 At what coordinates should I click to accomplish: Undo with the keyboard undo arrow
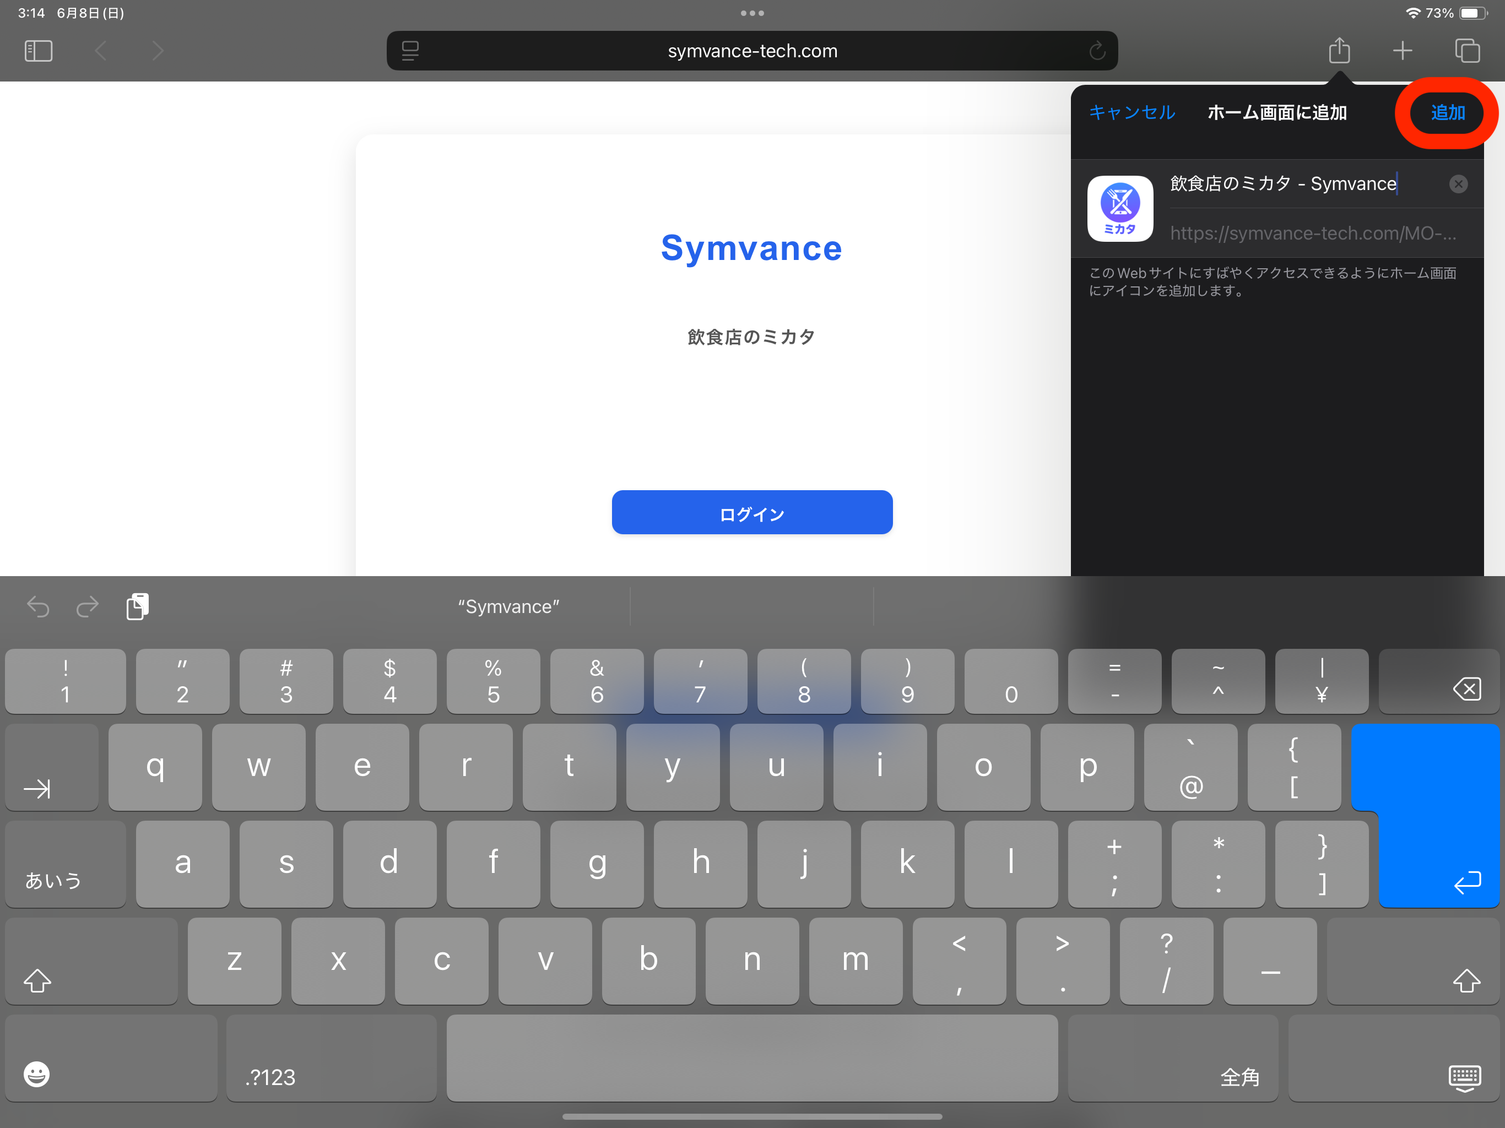tap(38, 606)
